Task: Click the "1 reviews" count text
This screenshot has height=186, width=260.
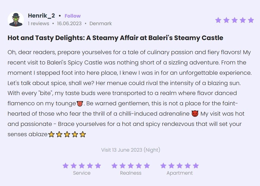Action: coord(39,24)
